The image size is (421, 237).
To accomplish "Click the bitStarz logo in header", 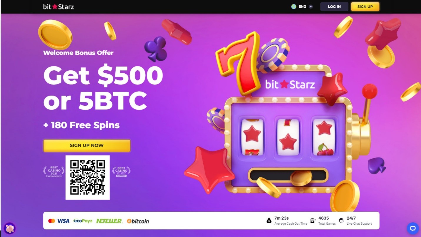I will tap(59, 6).
